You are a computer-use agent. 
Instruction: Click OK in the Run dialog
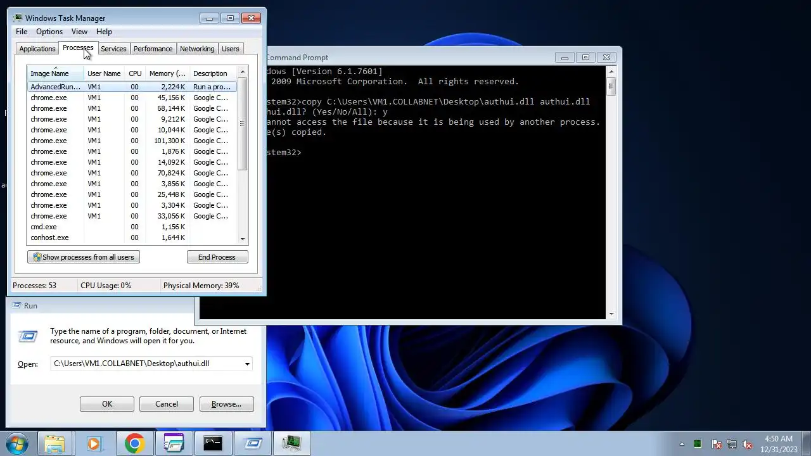pyautogui.click(x=107, y=404)
